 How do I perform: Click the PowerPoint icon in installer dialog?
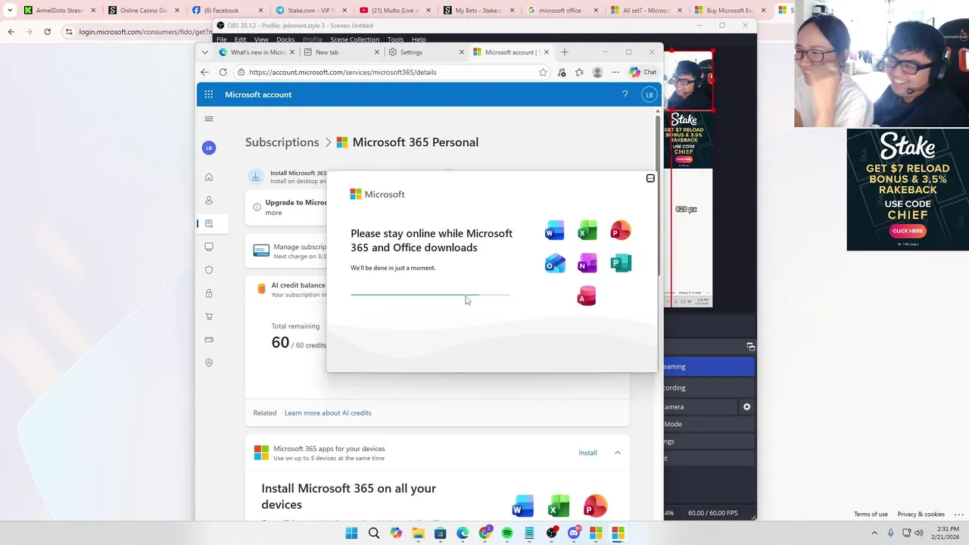point(620,230)
